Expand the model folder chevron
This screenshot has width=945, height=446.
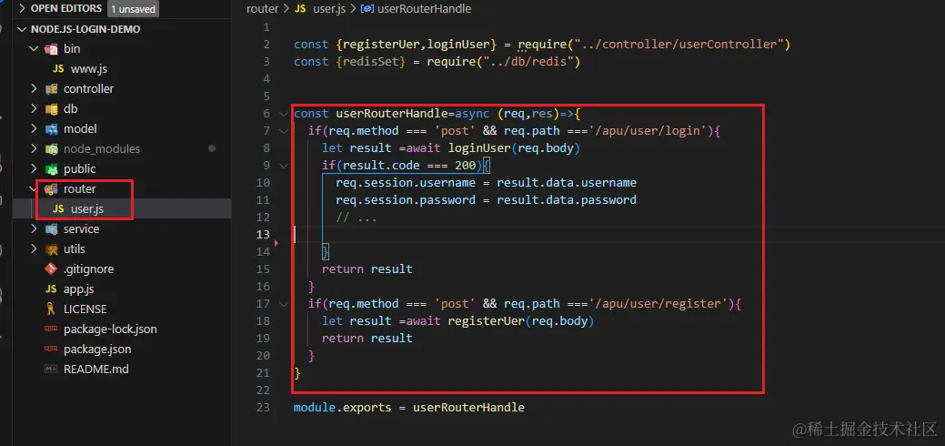coord(34,128)
